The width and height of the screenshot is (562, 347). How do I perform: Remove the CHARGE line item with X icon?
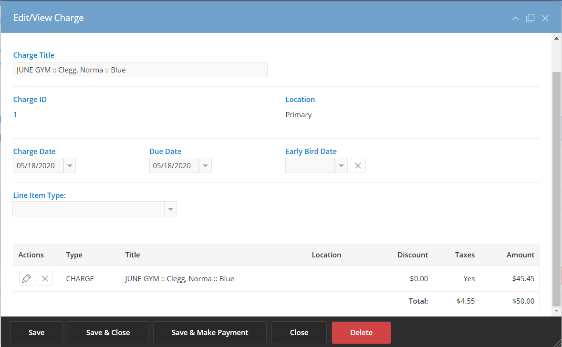pyautogui.click(x=45, y=278)
